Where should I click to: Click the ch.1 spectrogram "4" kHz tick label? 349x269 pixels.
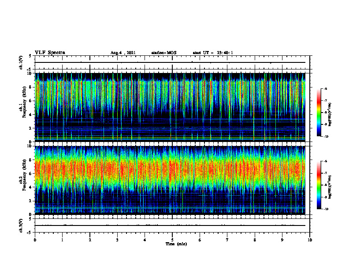click(31, 115)
